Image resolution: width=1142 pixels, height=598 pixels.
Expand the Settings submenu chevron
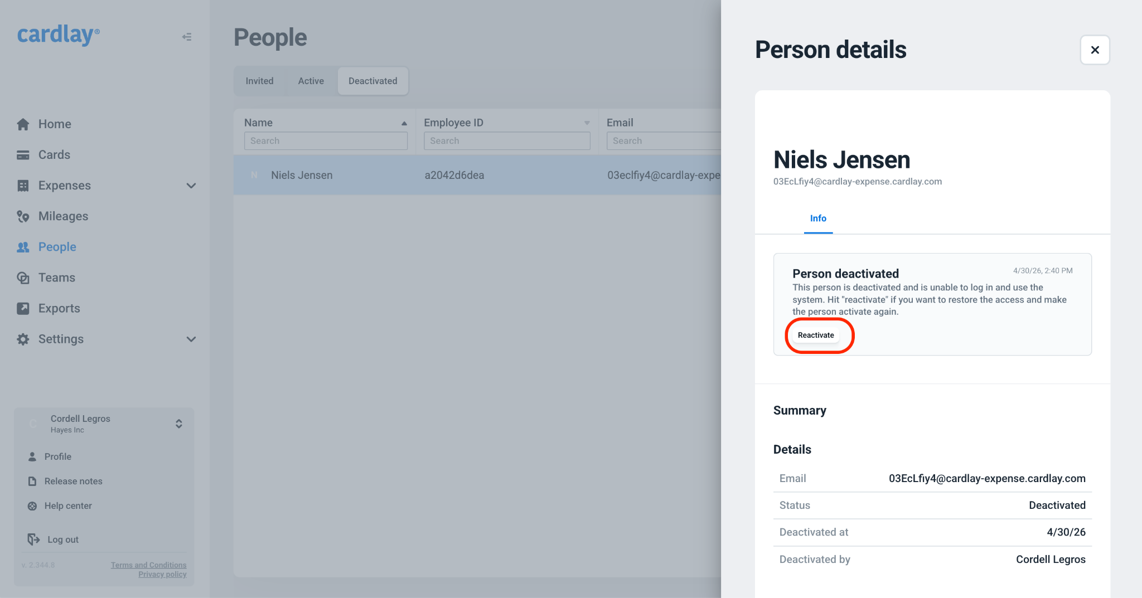pyautogui.click(x=191, y=339)
